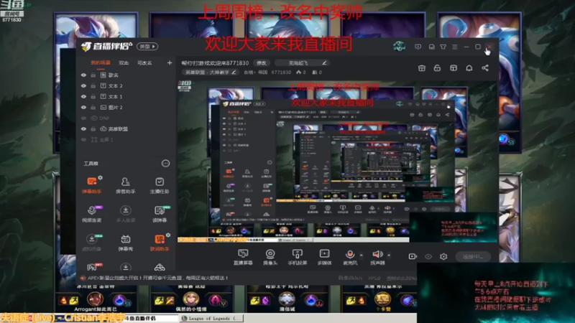Show the hidden 全屏 1 source layer
Image resolution: width=575 pixels, height=323 pixels.
(83, 140)
